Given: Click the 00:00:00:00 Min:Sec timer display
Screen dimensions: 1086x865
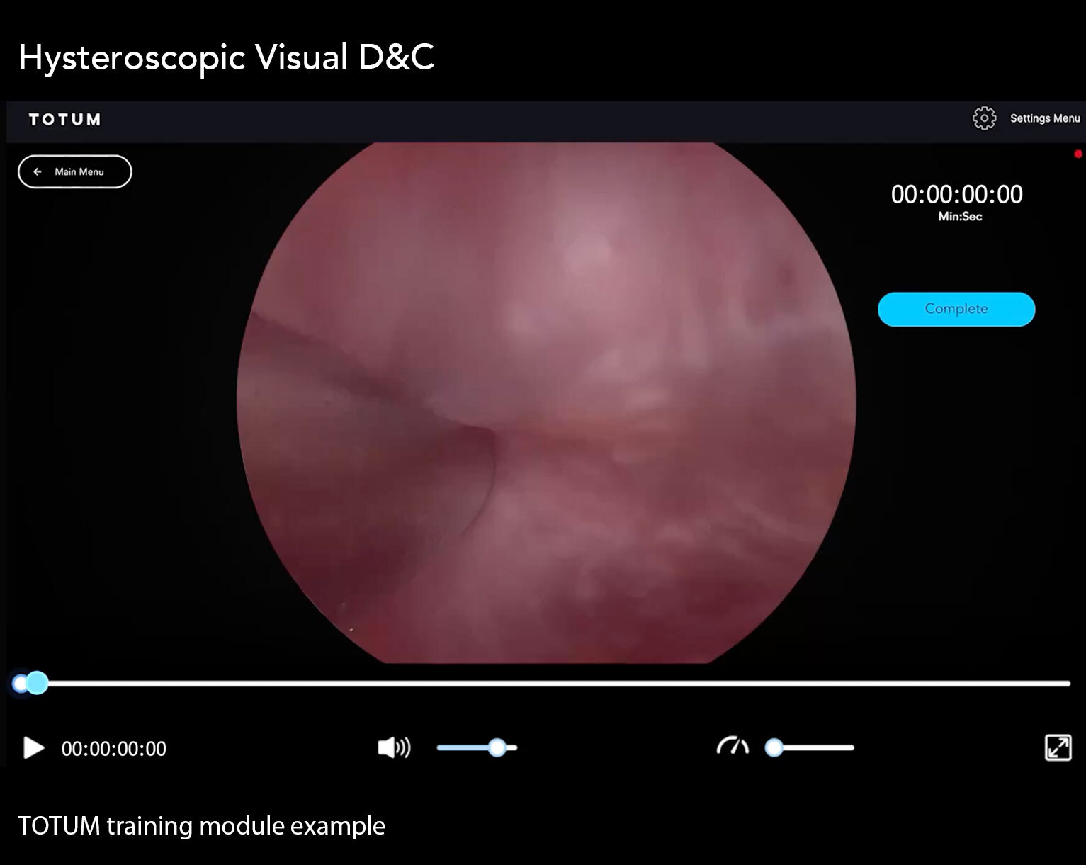Looking at the screenshot, I should click(x=957, y=203).
